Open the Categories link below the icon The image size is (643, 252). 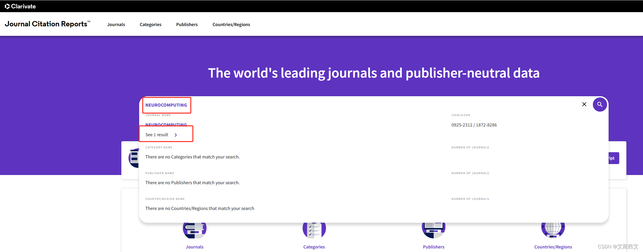tap(314, 247)
